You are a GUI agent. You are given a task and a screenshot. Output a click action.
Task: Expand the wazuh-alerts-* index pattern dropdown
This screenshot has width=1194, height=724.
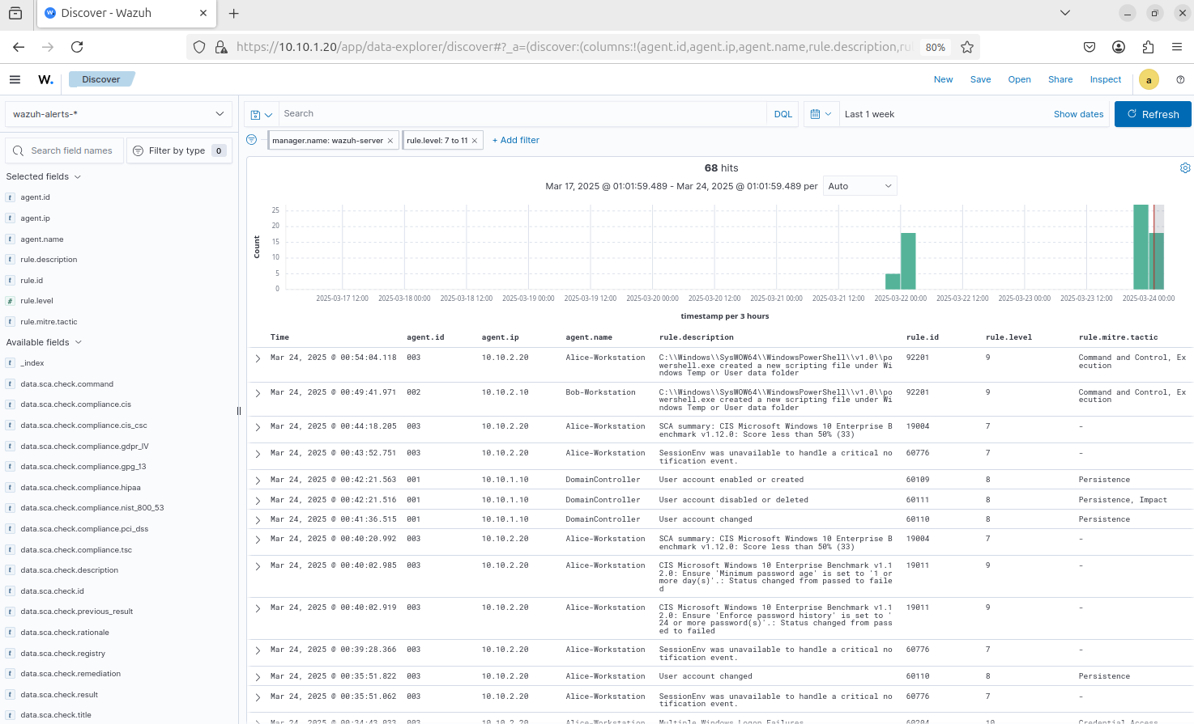point(118,114)
